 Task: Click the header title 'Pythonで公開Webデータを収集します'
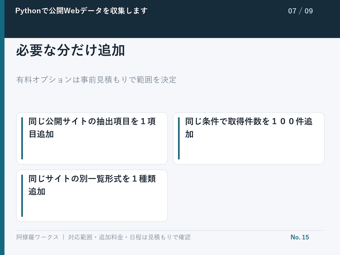click(81, 11)
